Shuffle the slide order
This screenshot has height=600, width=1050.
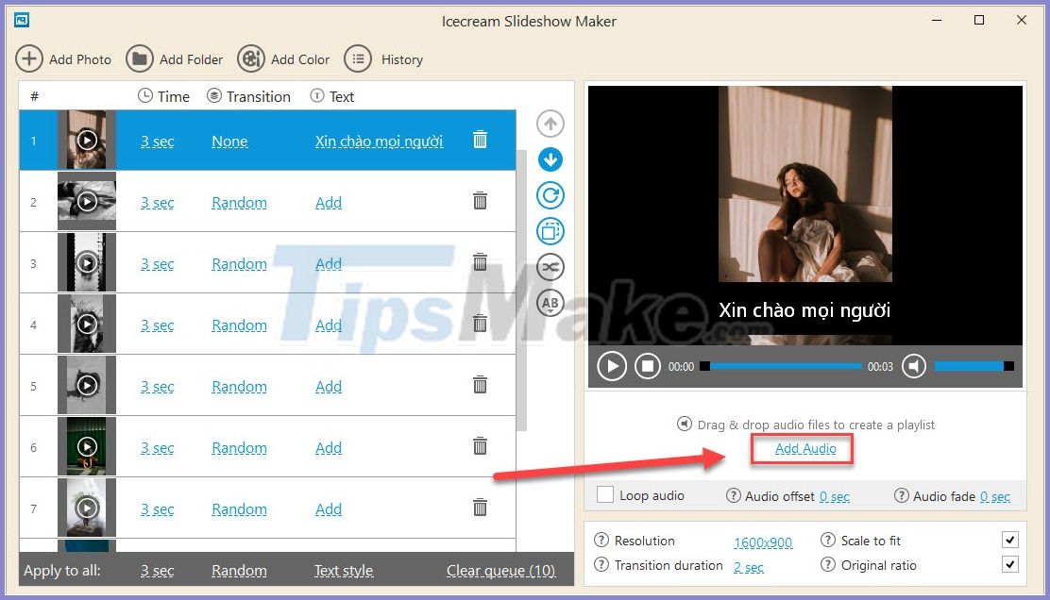(550, 267)
